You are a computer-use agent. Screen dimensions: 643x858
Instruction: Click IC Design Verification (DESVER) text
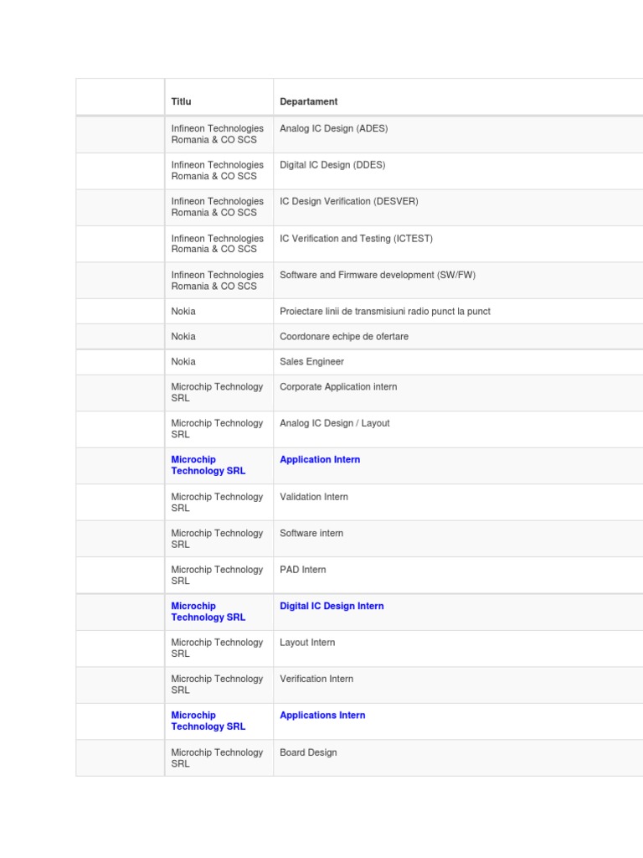pyautogui.click(x=348, y=202)
